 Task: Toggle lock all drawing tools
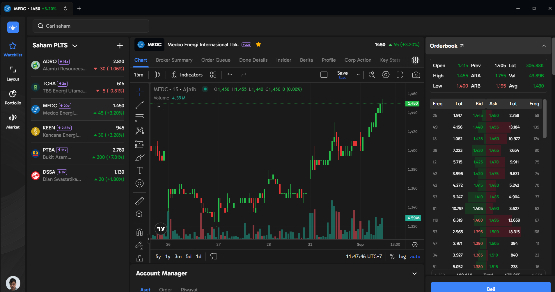click(140, 259)
